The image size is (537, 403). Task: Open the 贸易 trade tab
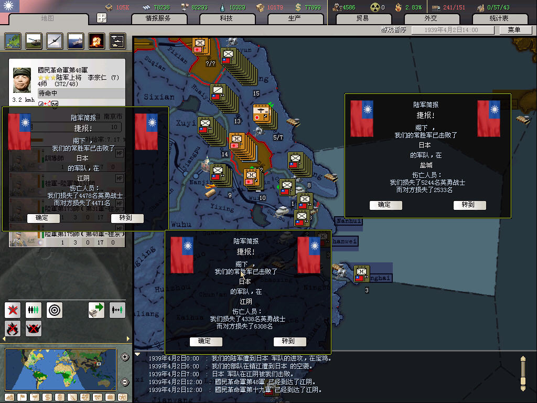point(363,18)
